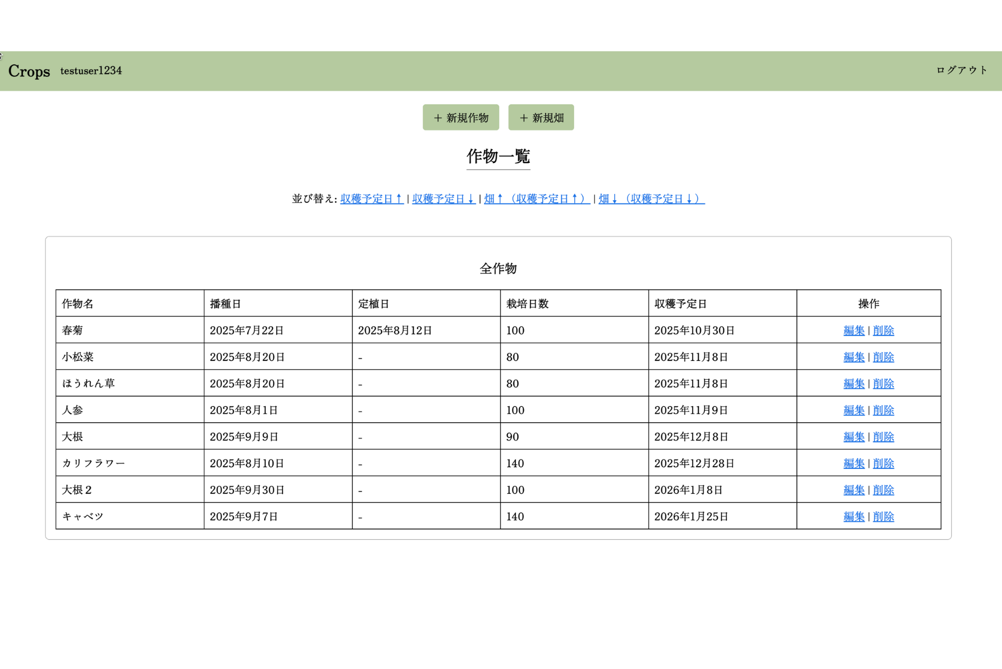Image resolution: width=1002 pixels, height=669 pixels.
Task: Edit the 小松菜 crop entry
Action: point(854,357)
